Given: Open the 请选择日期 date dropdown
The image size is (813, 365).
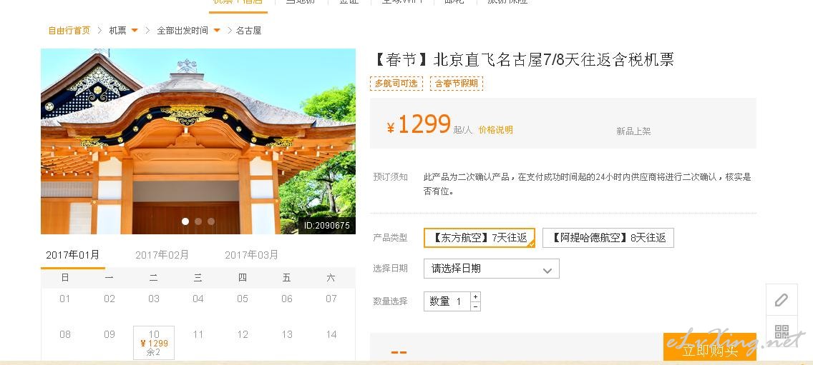Looking at the screenshot, I should tap(491, 269).
